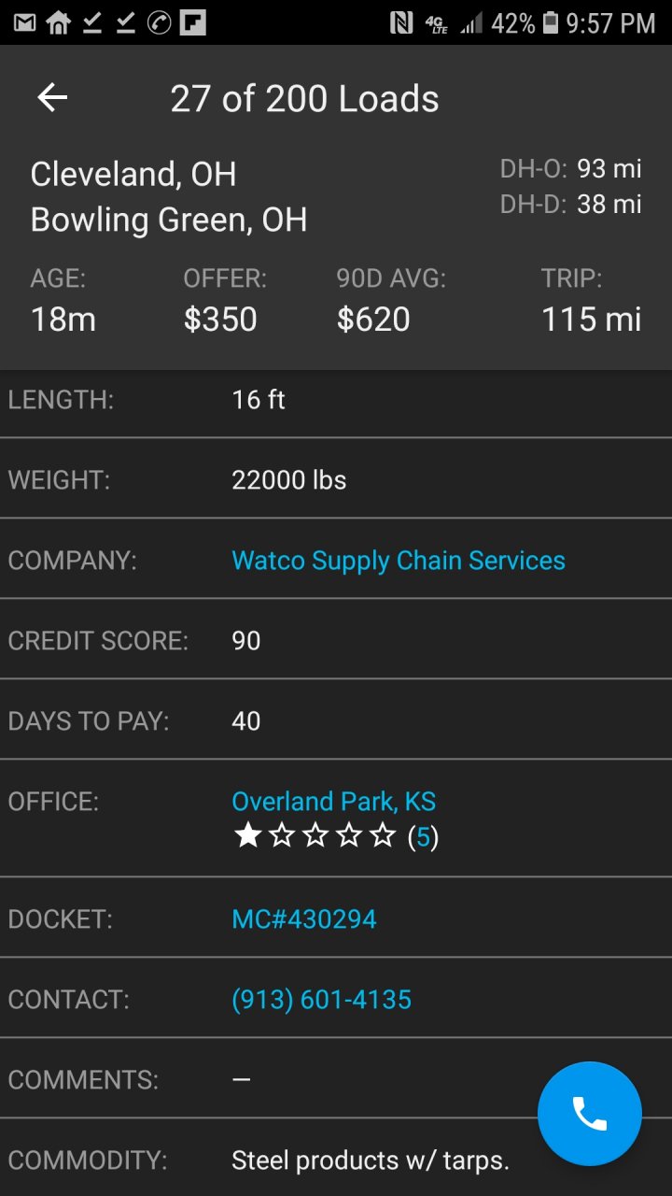Tap the Gmail notification icon
Image resolution: width=672 pixels, height=1196 pixels.
click(x=24, y=22)
